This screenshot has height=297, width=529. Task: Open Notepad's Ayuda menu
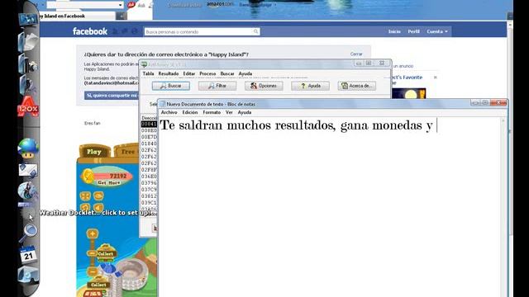point(245,112)
